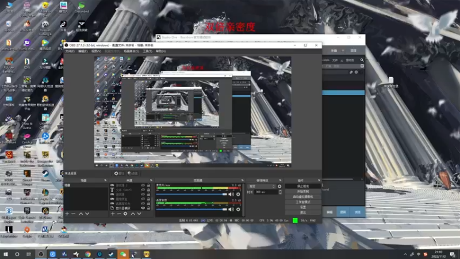Viewport: 460px width, 259px height.
Task: Move the selected source up in the list
Action: coord(133,214)
